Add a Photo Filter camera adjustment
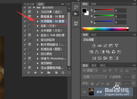This screenshot has width=137, height=99. (x=108, y=52)
